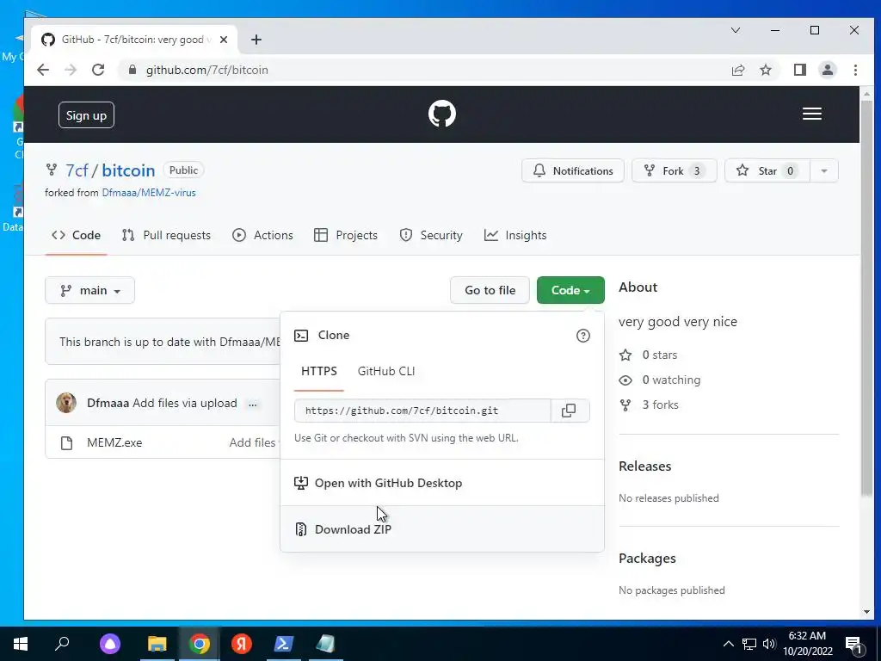Star the repository with Star button
This screenshot has height=661, width=881.
pyautogui.click(x=767, y=171)
